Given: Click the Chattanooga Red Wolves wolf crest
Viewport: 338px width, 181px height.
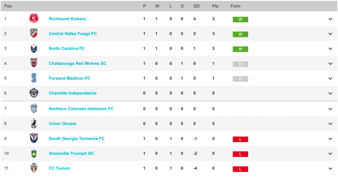Looking at the screenshot, I should (x=34, y=63).
